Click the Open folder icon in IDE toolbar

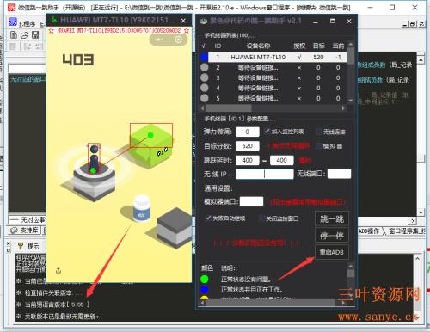point(24,35)
